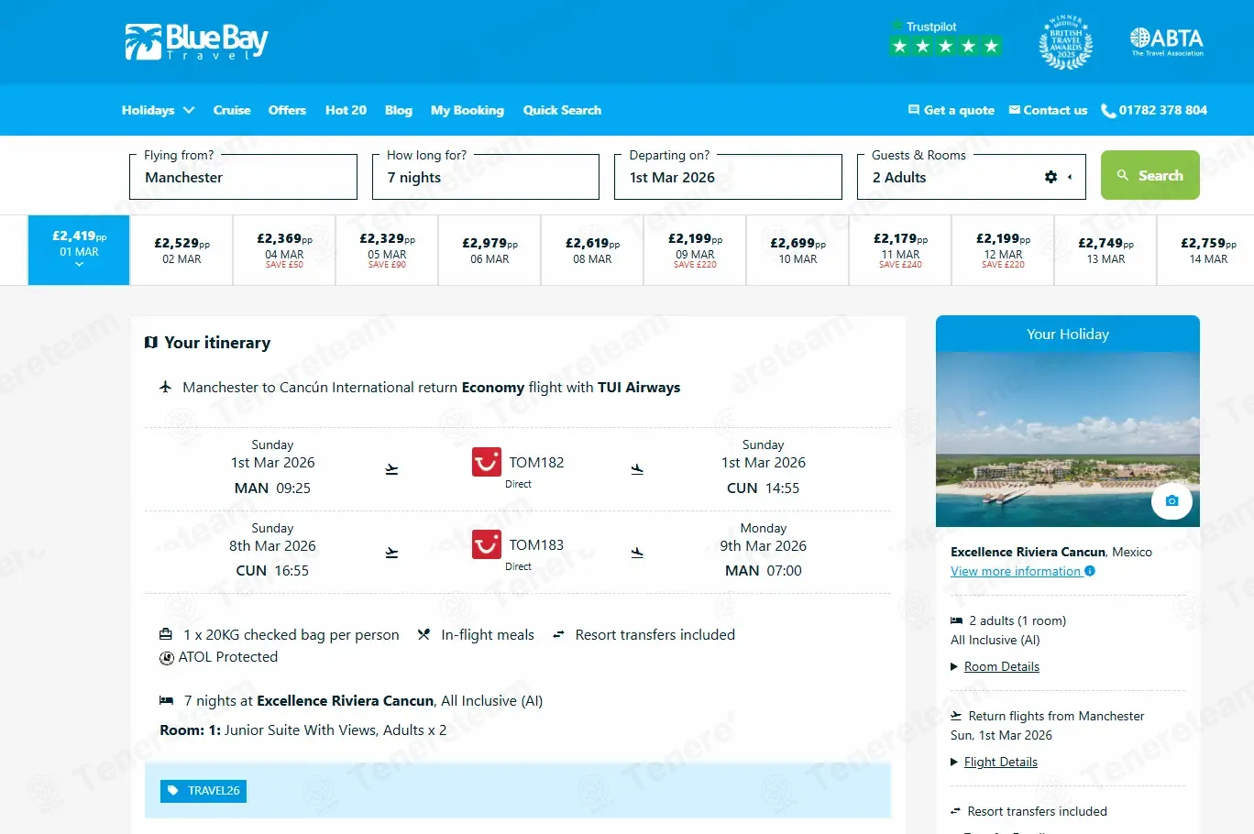Click the envelope icon next to Contact us

coord(1014,110)
